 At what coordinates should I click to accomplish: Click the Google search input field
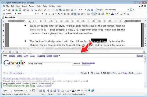[x=50, y=64]
